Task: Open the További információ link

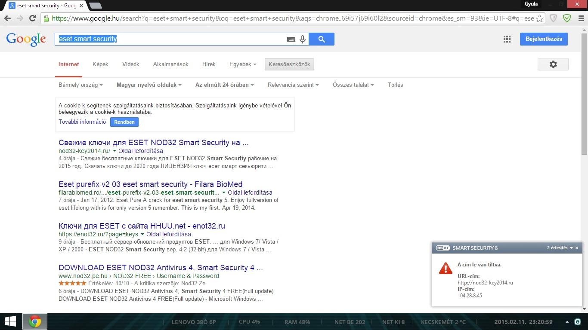Action: 82,122
